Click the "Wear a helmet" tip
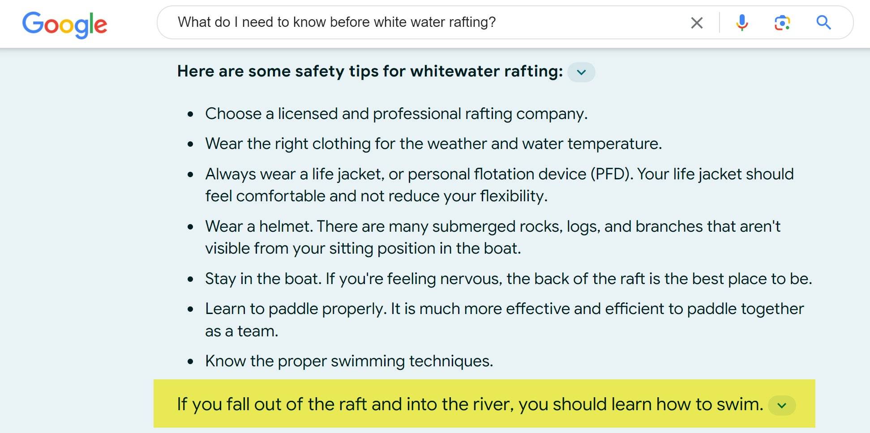Screen dimensions: 870x433 coord(493,227)
